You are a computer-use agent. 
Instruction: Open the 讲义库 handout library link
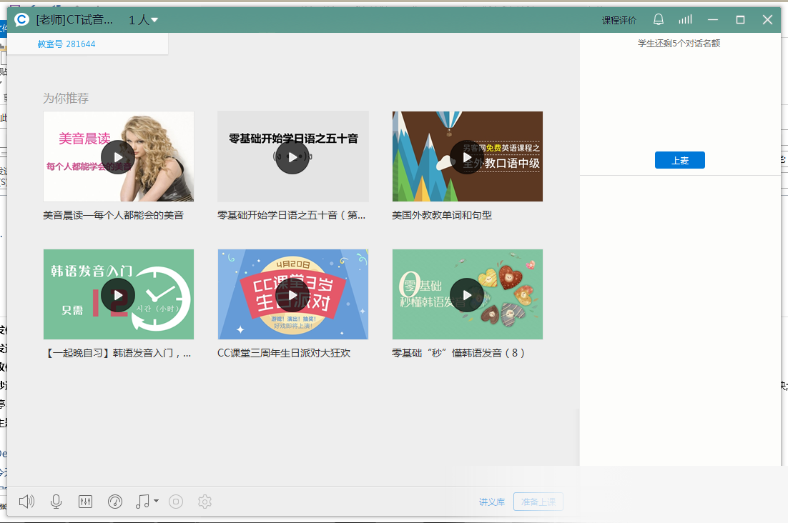click(492, 502)
